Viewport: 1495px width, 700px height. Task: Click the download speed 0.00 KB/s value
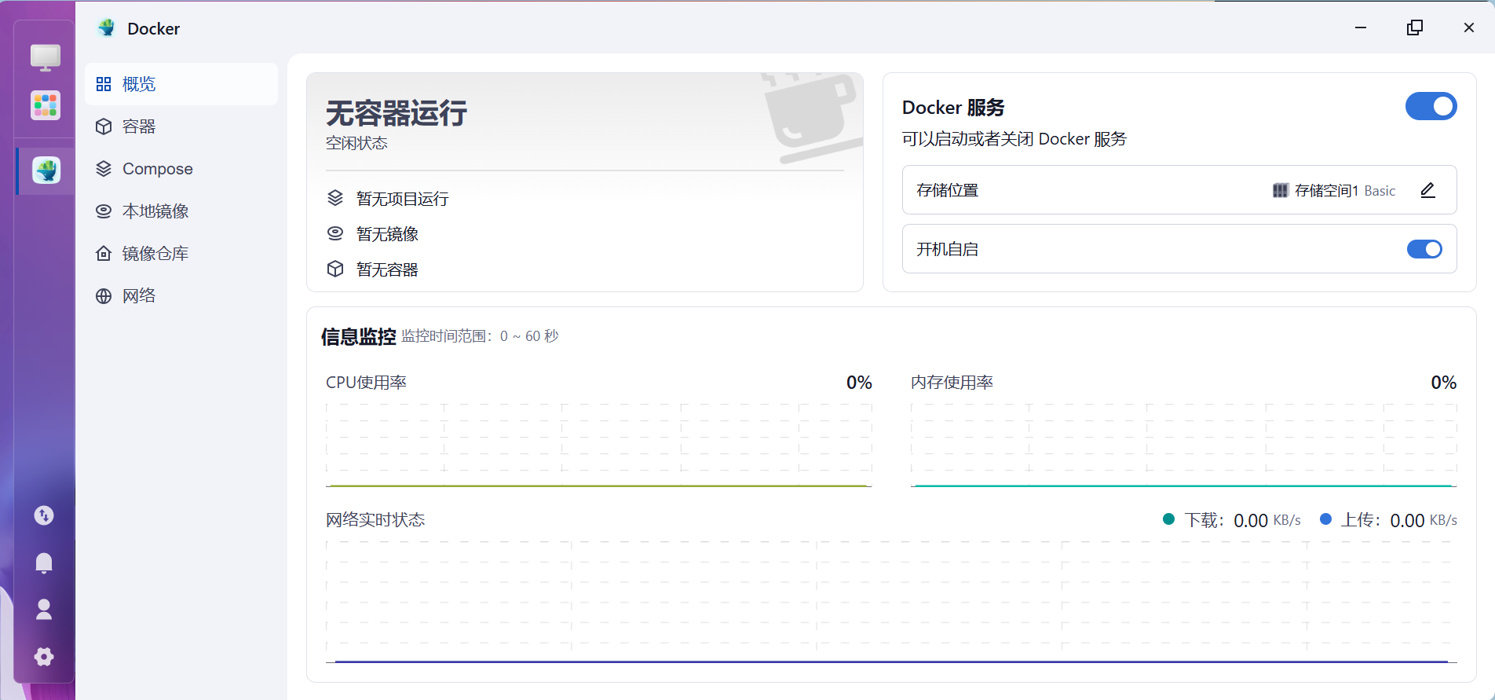[x=1267, y=520]
